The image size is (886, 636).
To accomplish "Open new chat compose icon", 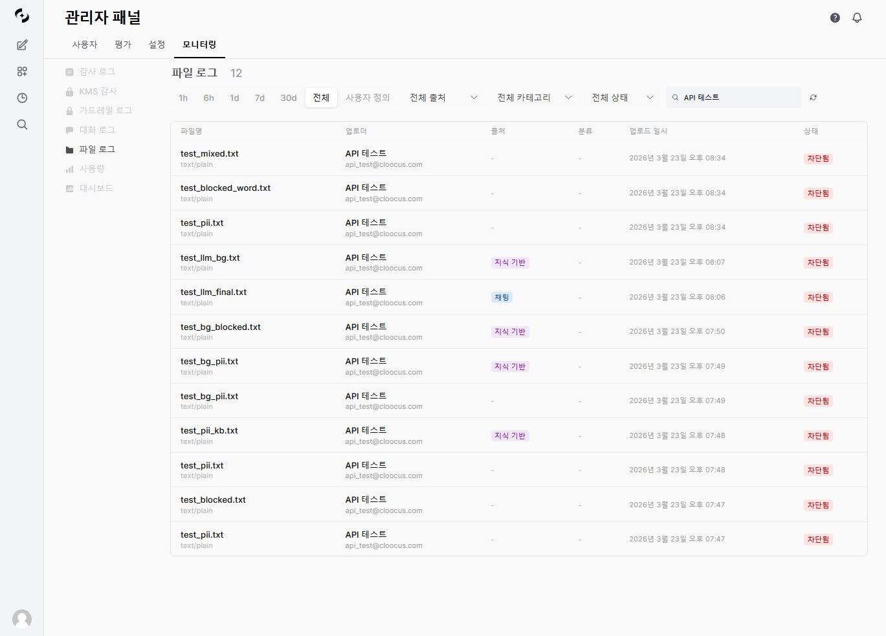I will click(x=22, y=45).
